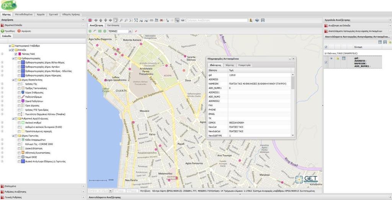This screenshot has width=392, height=200.
Task: Expand the Επιλεγμένα panel
Action: click(83, 186)
